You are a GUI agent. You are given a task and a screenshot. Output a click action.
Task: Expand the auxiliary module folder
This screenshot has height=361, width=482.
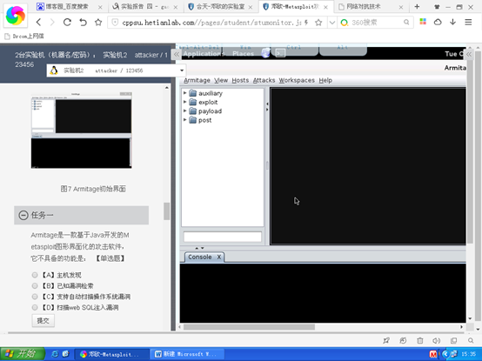point(184,93)
